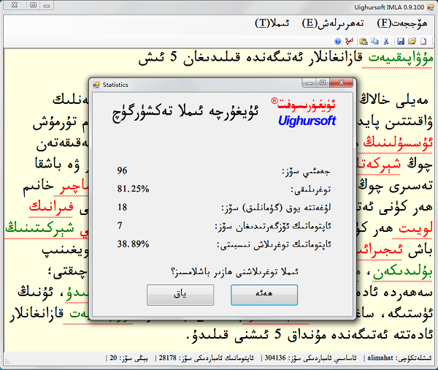Maximize the Statistics dialog
This screenshot has height=370, width=438.
click(323, 83)
